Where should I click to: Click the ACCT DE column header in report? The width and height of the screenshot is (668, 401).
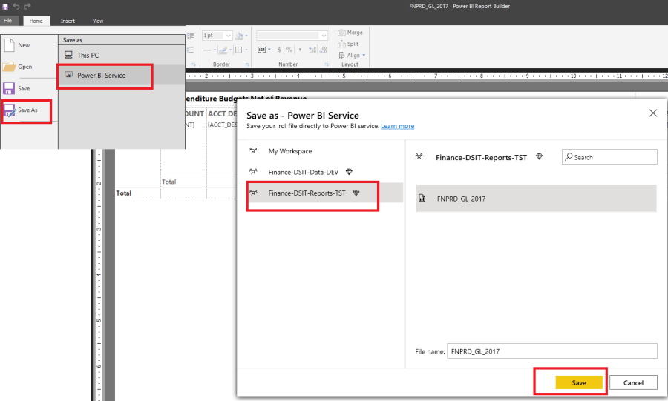click(221, 114)
